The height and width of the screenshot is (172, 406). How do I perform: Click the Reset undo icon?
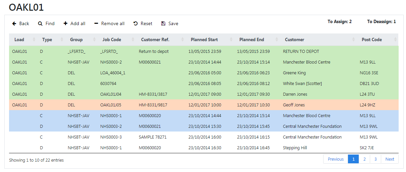coord(135,23)
